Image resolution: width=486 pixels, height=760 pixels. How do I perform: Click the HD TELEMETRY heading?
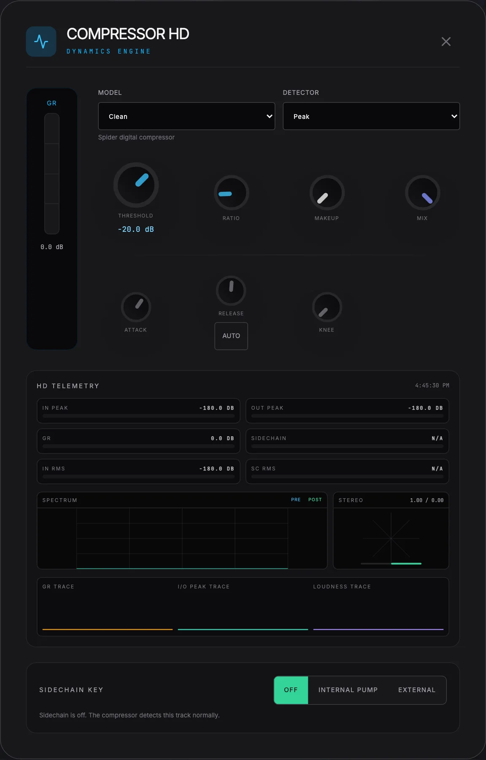click(68, 386)
